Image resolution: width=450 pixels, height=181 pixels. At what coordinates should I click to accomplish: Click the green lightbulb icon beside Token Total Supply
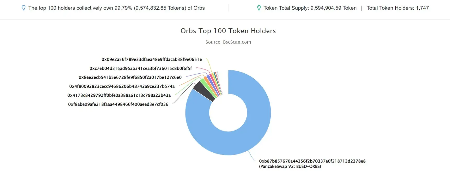(x=259, y=8)
